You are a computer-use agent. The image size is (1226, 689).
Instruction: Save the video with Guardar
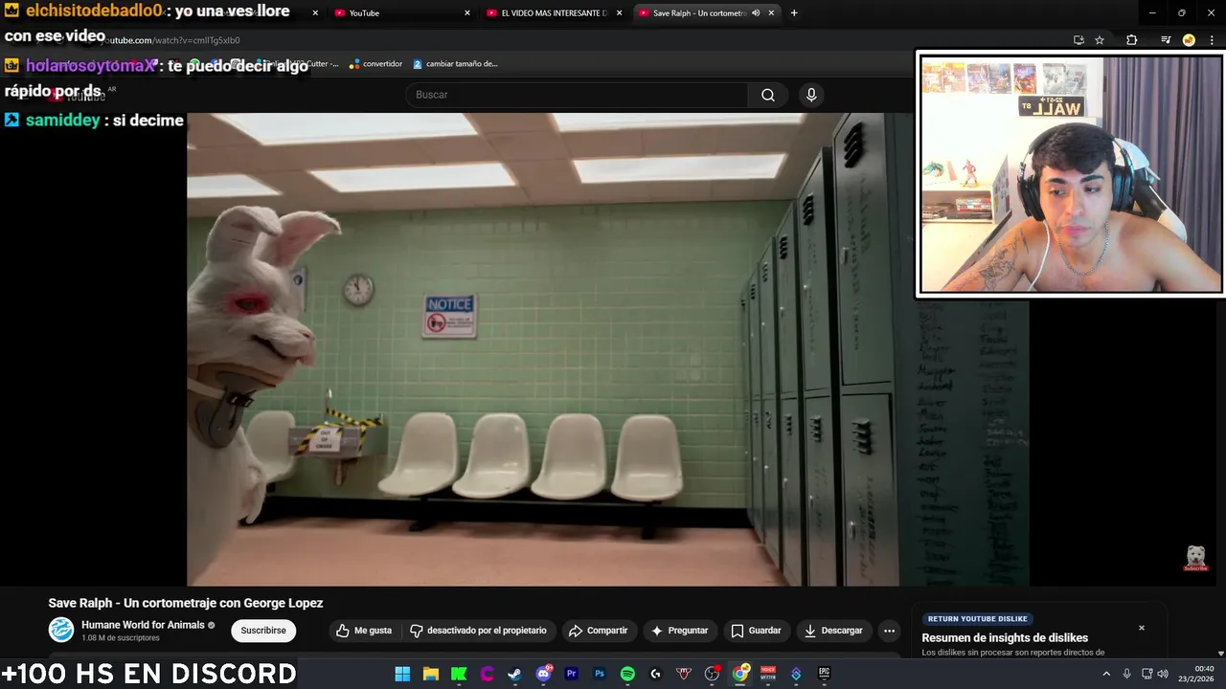point(756,631)
